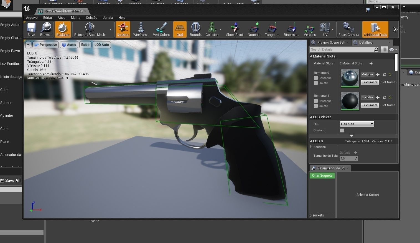Viewport: 420px width, 243px height.
Task: Click the LOD Auto viewport button
Action: pos(102,45)
